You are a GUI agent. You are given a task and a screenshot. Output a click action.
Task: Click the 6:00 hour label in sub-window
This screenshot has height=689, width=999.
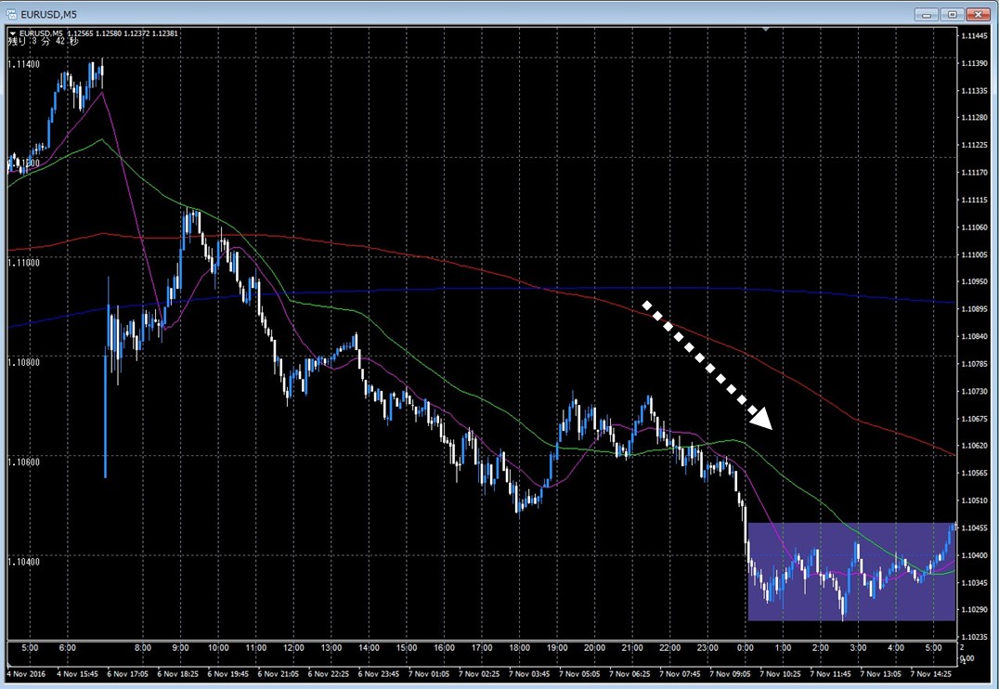tap(68, 647)
